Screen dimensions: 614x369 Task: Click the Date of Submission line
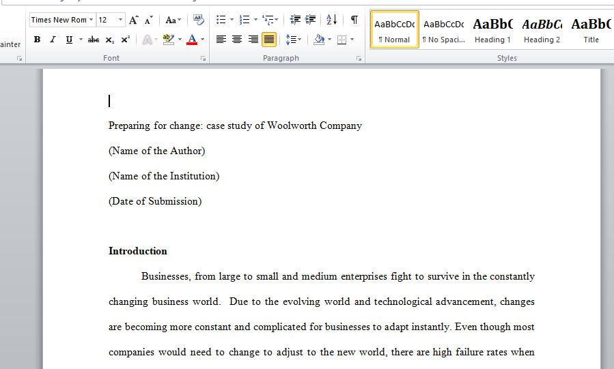pyautogui.click(x=155, y=201)
